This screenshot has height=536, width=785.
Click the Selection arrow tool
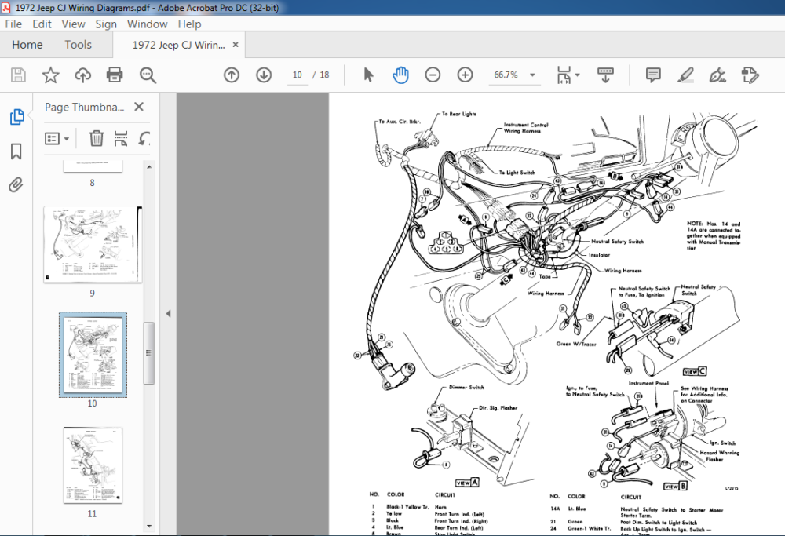pos(368,75)
